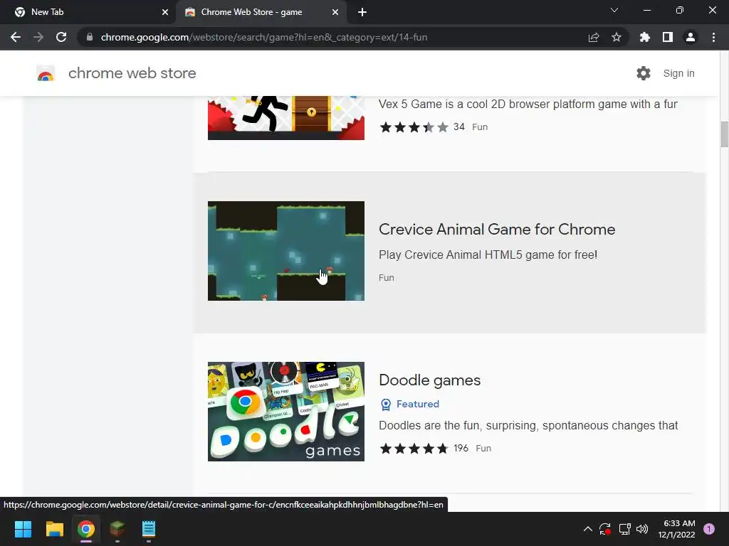Click the Chrome Web Store rainbow logo
The width and height of the screenshot is (729, 546).
click(x=46, y=73)
